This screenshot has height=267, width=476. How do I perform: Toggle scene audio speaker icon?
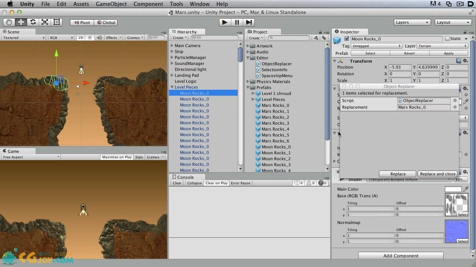99,37
